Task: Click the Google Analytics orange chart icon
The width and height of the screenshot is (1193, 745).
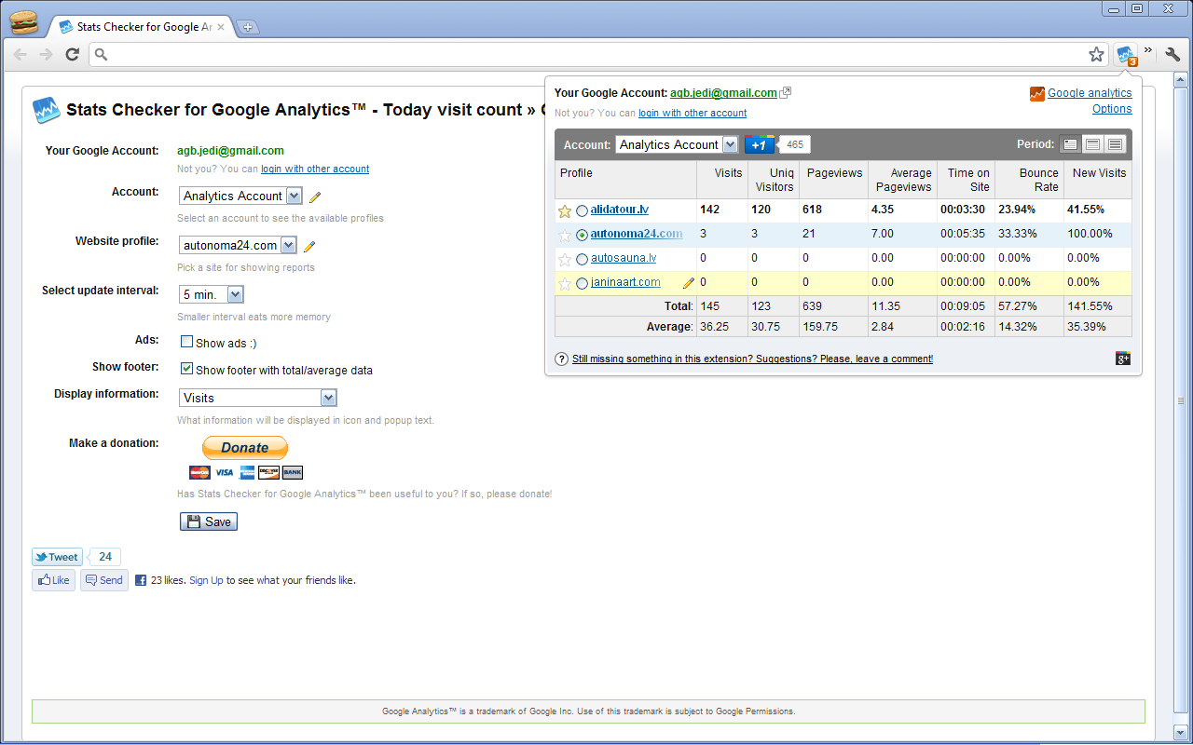Action: point(1037,93)
